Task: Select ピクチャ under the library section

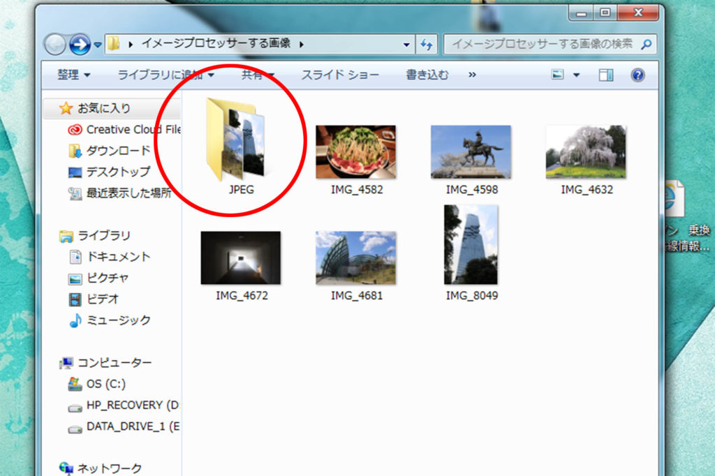Action: [x=108, y=278]
